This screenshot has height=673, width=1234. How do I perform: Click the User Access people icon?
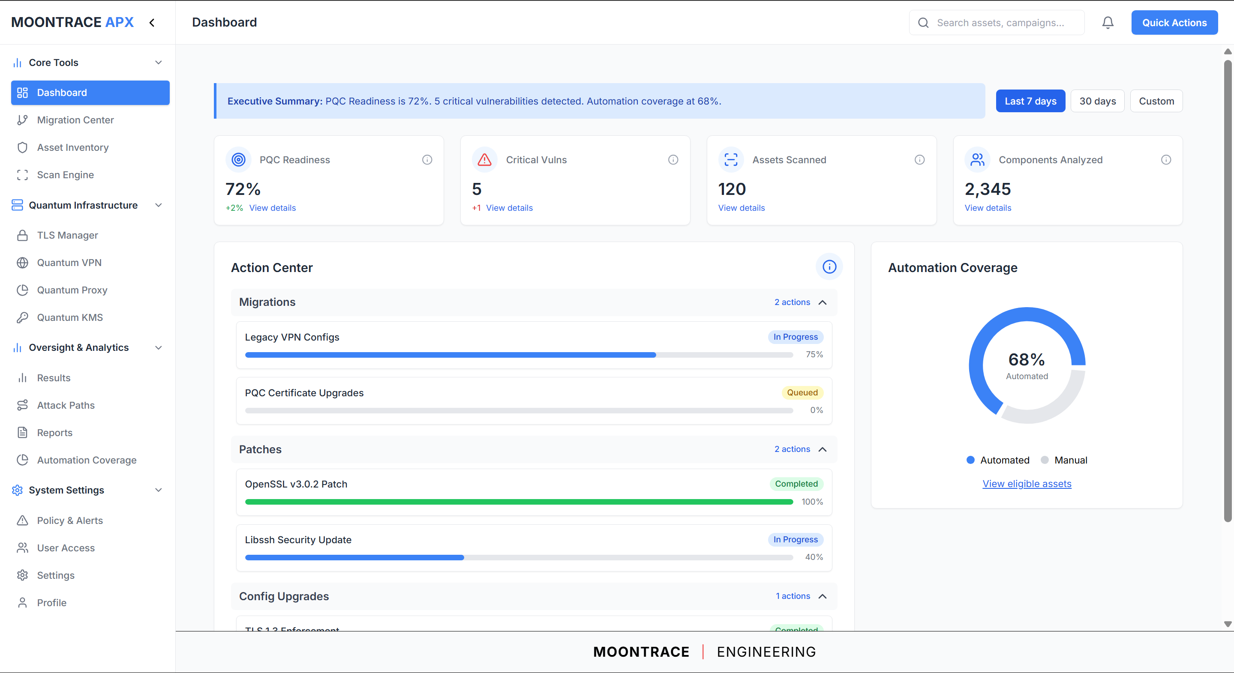(x=23, y=548)
